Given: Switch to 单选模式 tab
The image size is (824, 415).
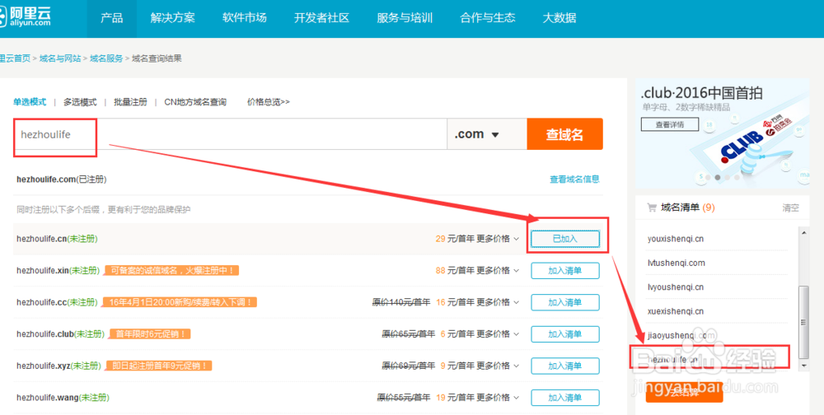Looking at the screenshot, I should pos(30,102).
